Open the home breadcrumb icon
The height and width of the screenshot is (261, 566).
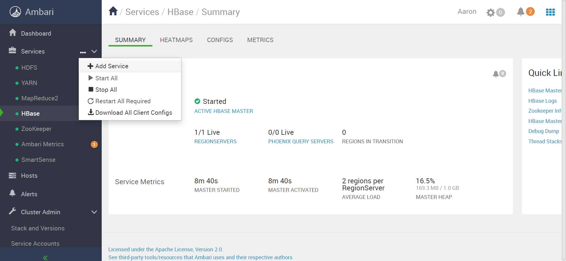point(113,11)
